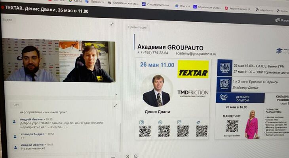Click the QR code under the Instagram icon
The image size is (289, 158).
tap(183, 131)
